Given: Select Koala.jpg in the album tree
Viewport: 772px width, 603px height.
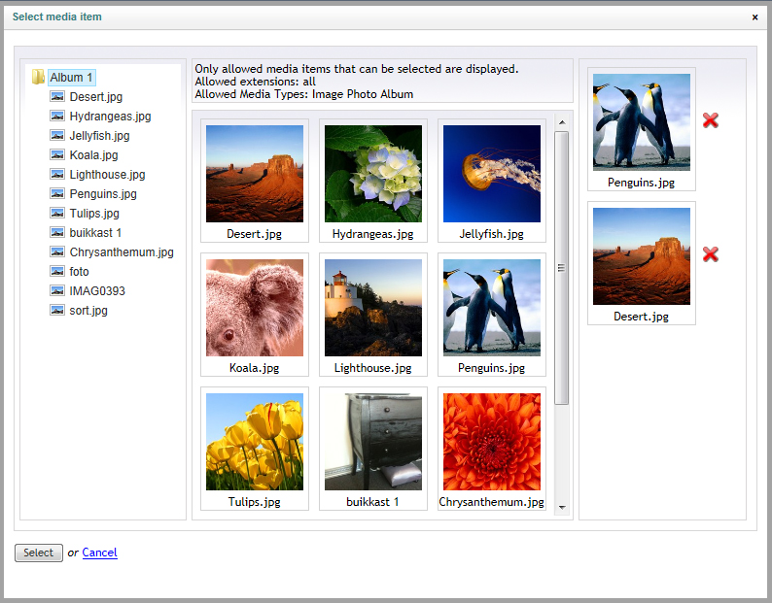Looking at the screenshot, I should (x=93, y=155).
